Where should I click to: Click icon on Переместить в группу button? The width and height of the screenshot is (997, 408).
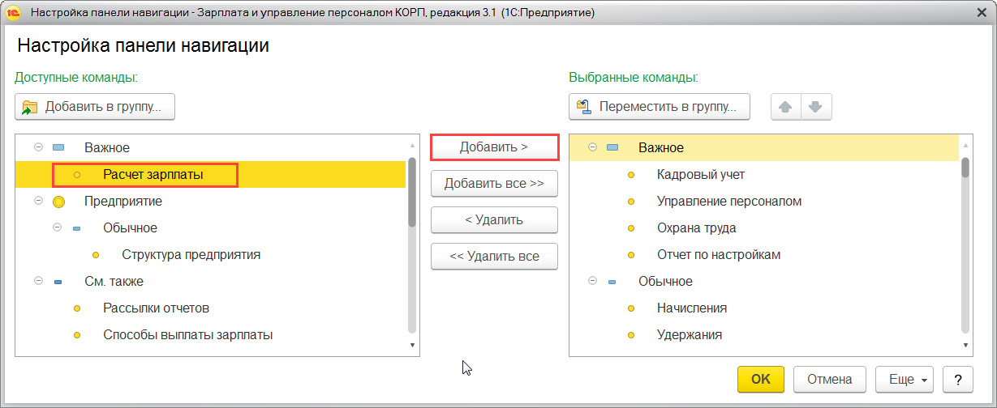586,107
